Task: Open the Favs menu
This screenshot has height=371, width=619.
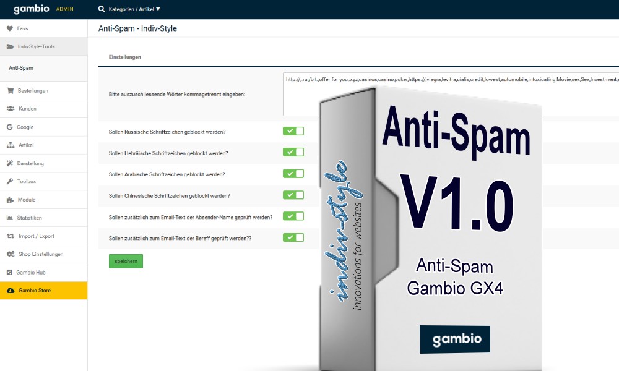Action: (43, 28)
